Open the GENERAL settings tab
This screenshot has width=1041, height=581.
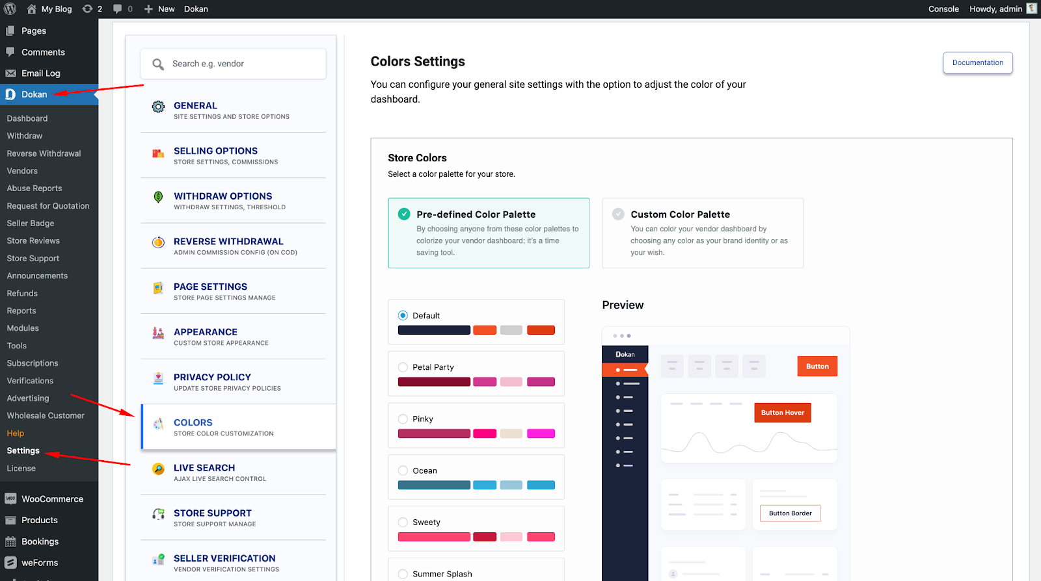coord(233,110)
